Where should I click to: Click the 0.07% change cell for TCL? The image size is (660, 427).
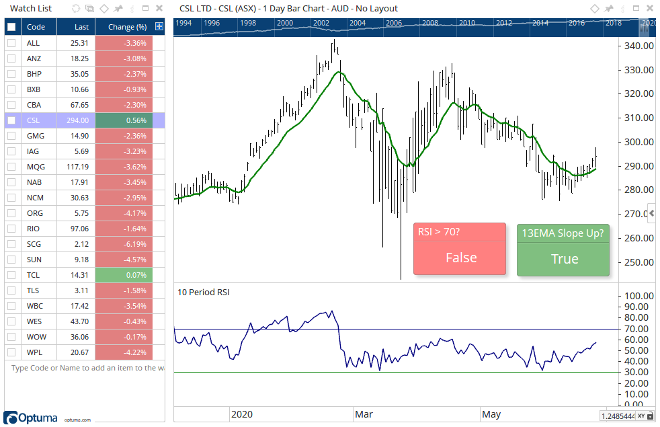[x=124, y=275]
